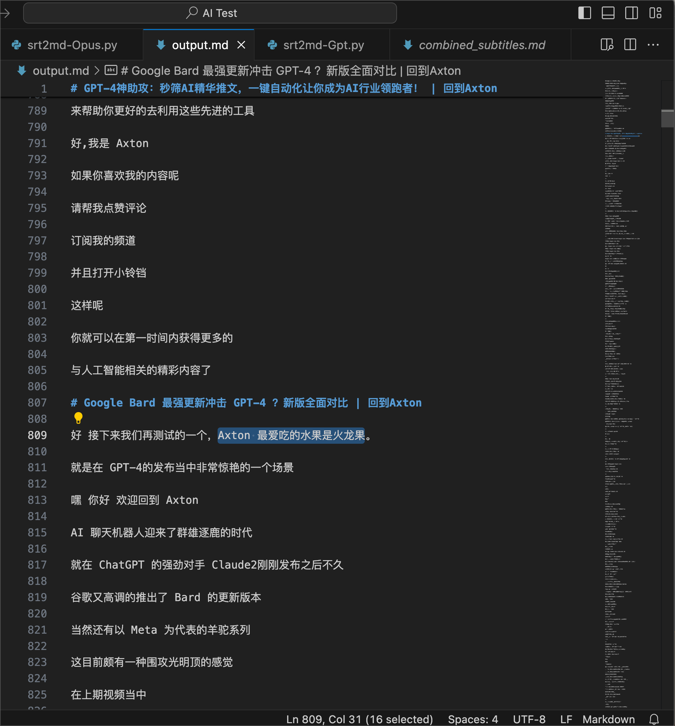Toggle primary sidebar layout icon
This screenshot has width=675, height=726.
[585, 13]
